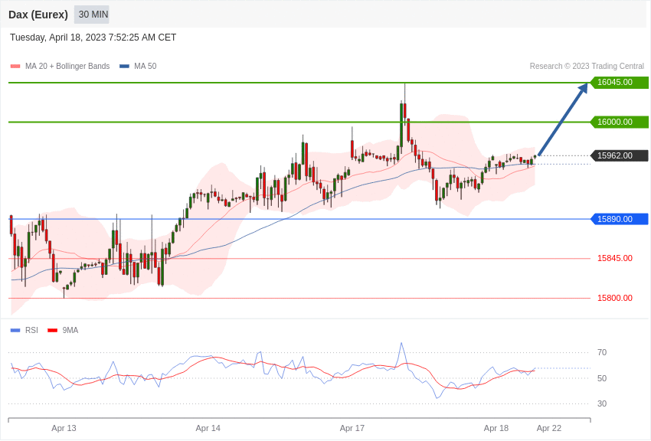The height and width of the screenshot is (441, 651).
Task: Click the Apr 13 date label
Action: [x=64, y=428]
